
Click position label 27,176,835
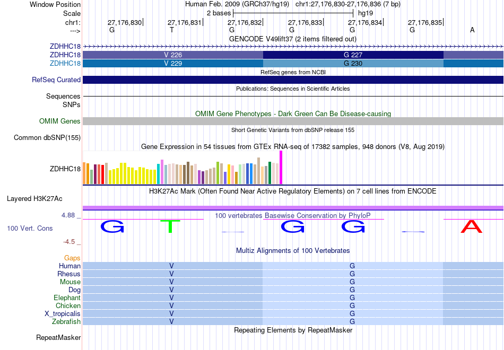coord(425,22)
